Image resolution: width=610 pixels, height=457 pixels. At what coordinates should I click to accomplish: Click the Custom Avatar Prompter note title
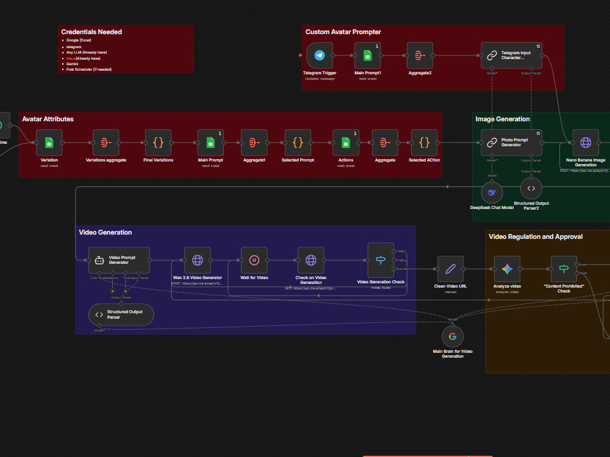(343, 32)
